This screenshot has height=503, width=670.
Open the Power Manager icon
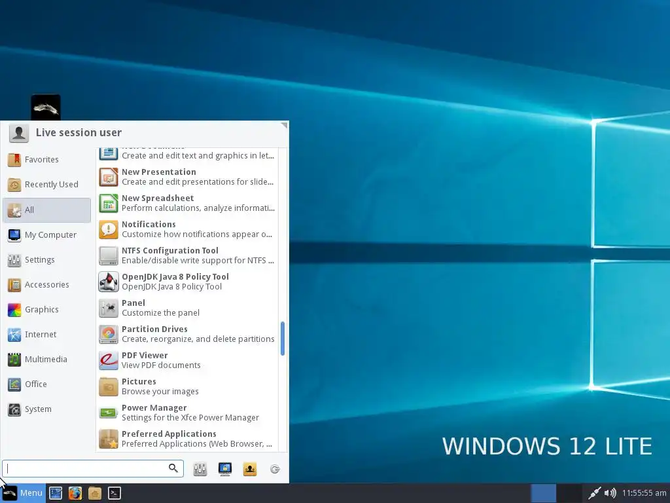click(109, 413)
